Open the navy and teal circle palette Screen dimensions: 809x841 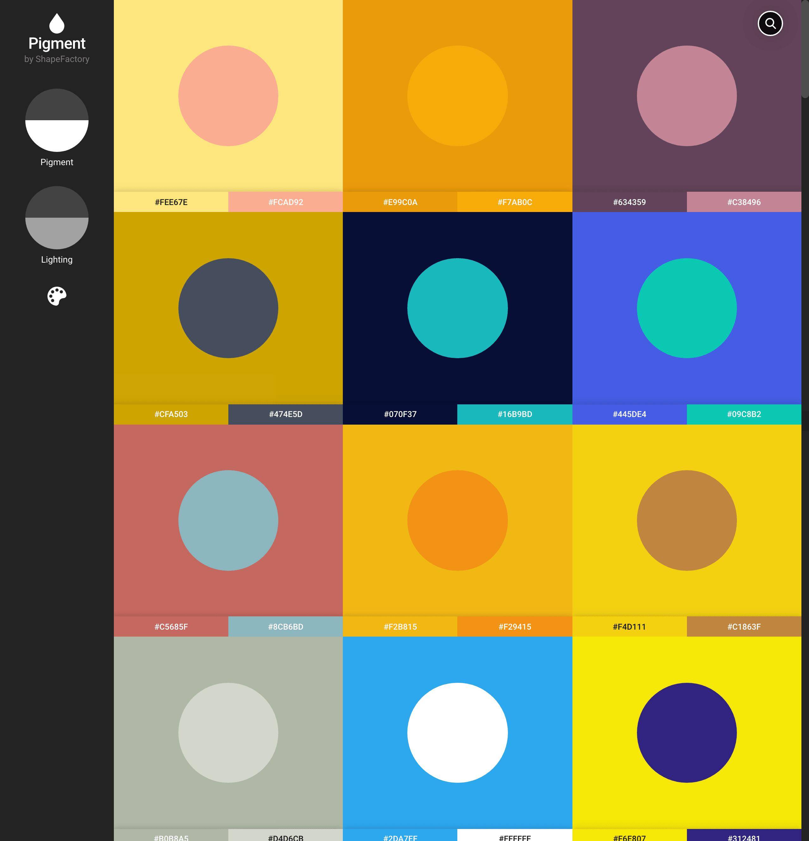click(457, 308)
